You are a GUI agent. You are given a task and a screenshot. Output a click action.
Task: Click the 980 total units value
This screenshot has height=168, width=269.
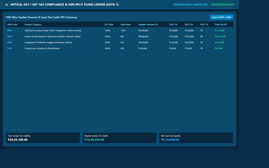coord(122,36)
